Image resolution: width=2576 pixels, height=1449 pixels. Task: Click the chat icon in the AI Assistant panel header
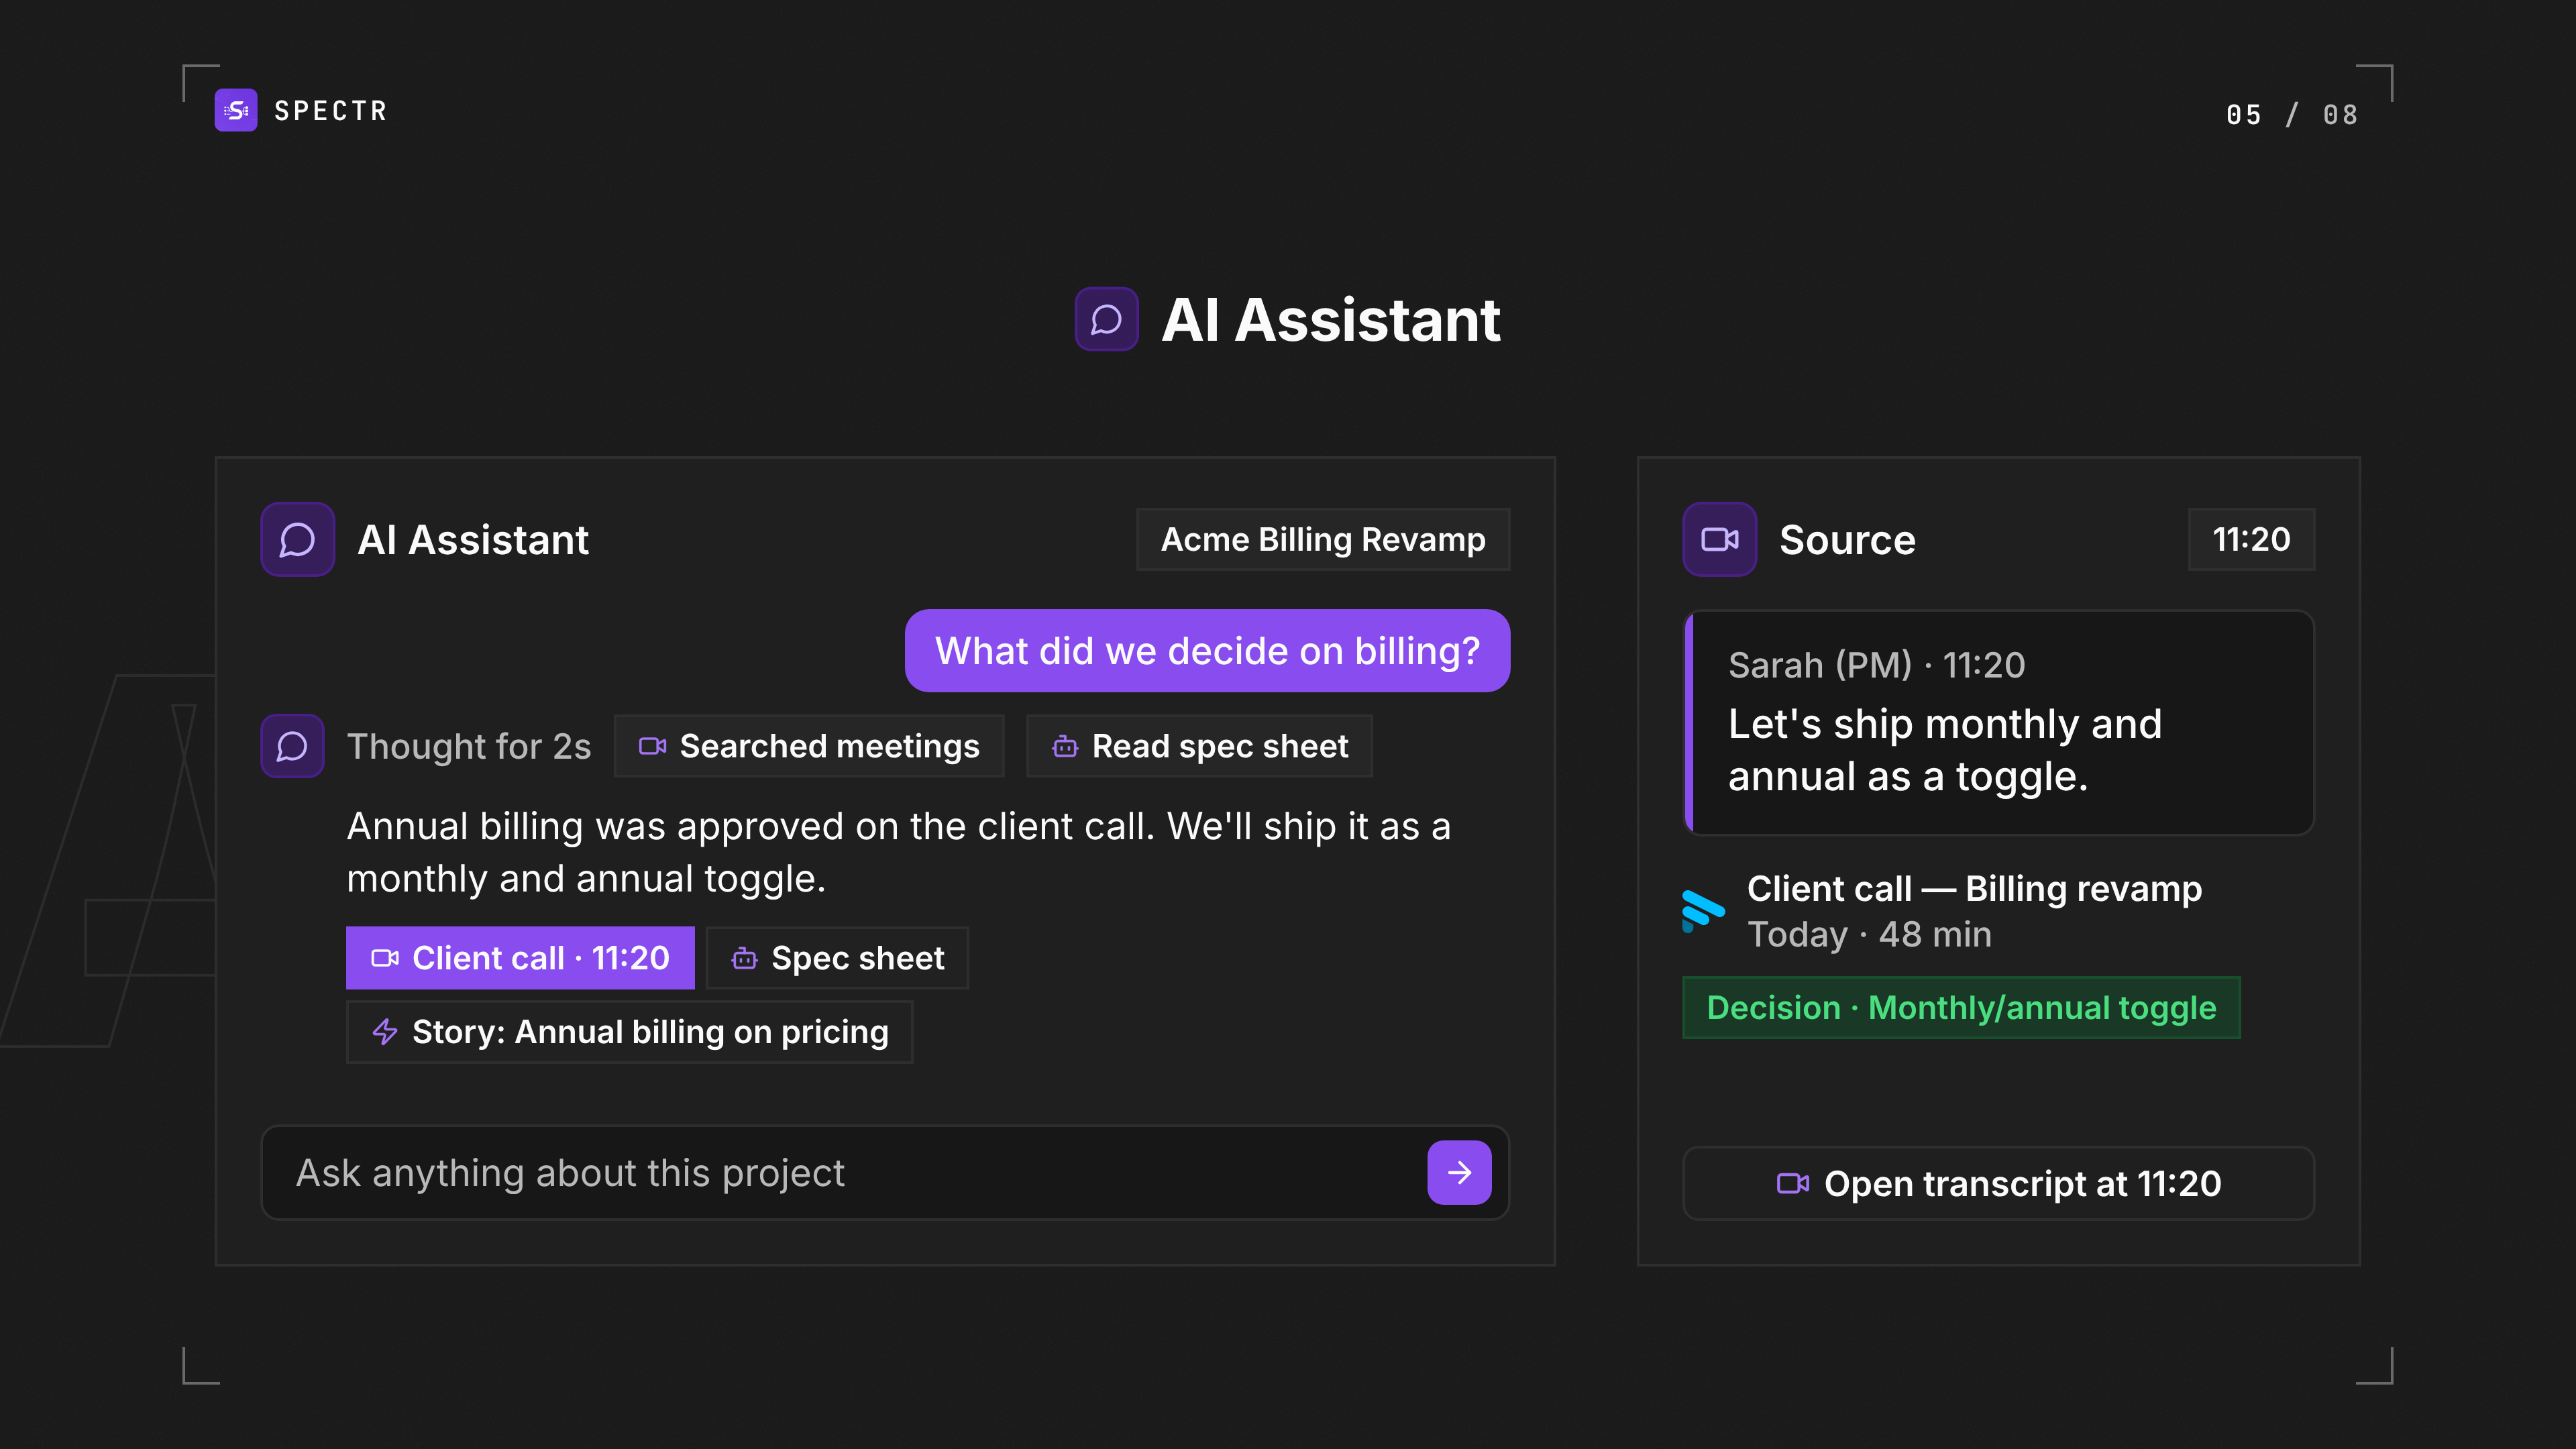pos(297,539)
